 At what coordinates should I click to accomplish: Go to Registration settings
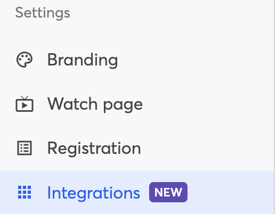point(137,148)
